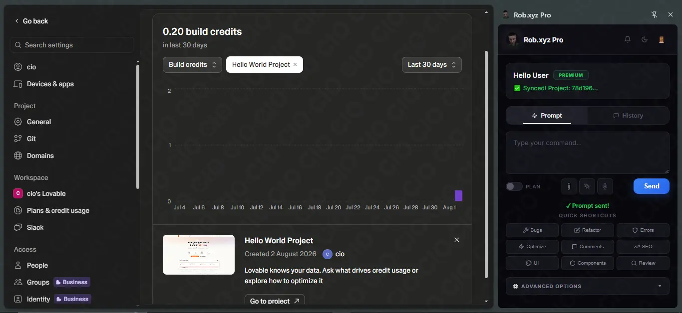
Task: Click the Go to project button
Action: pos(275,301)
